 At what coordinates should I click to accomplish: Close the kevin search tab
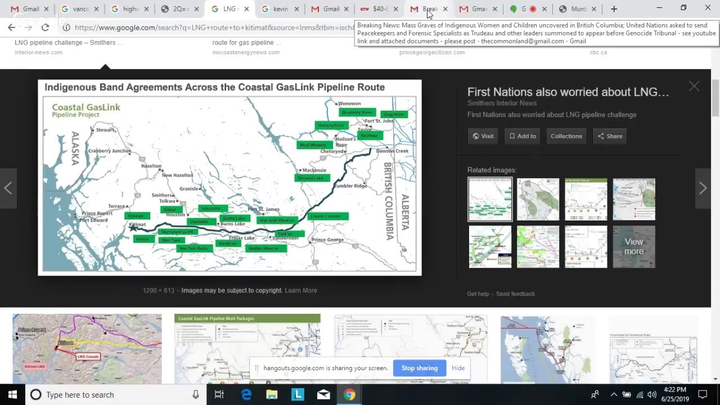298,9
